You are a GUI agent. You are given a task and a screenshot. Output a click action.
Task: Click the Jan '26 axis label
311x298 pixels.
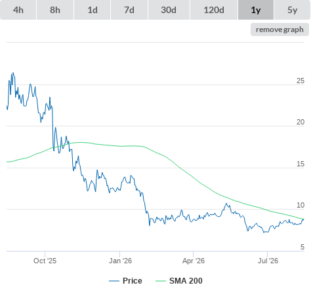pyautogui.click(x=120, y=261)
